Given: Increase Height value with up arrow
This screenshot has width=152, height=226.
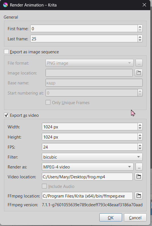Looking at the screenshot, I should coord(140,135).
